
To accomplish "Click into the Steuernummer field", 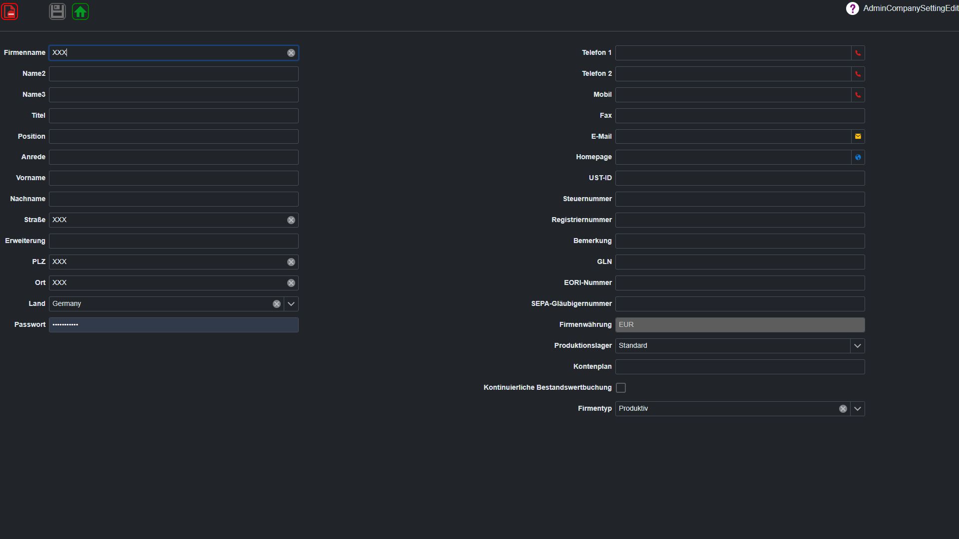I will tap(740, 199).
